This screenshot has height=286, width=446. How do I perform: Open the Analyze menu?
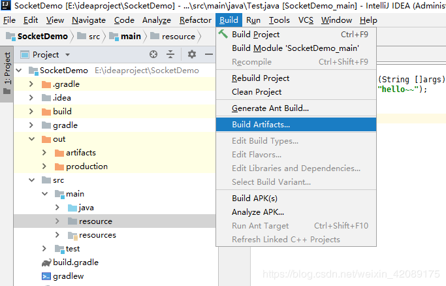(x=157, y=20)
